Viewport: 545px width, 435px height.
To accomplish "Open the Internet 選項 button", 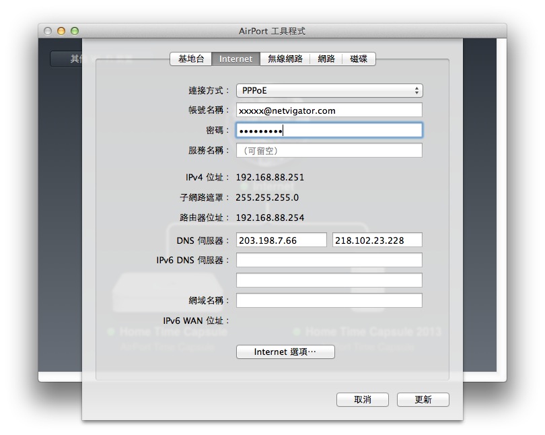I will pos(285,352).
